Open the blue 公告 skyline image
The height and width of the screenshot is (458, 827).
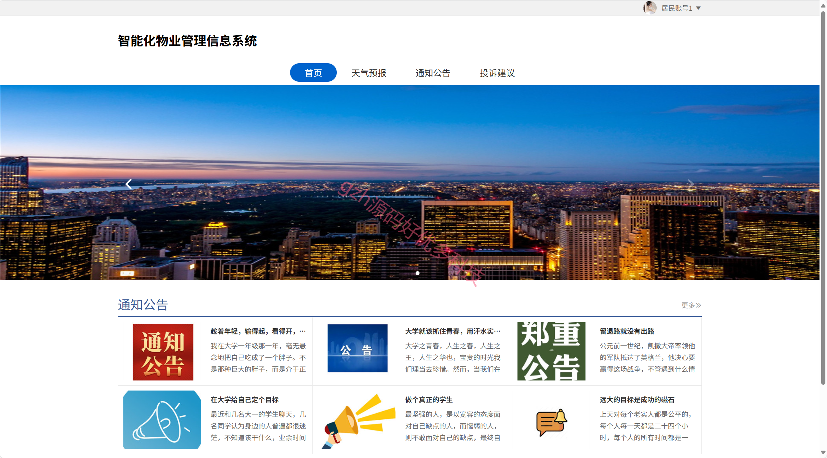(357, 348)
